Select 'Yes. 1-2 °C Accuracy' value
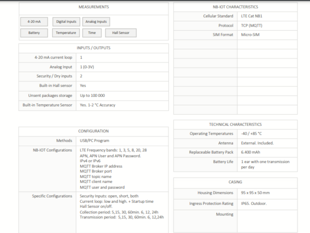Screen dimensions: 310x233 [x=97, y=105]
